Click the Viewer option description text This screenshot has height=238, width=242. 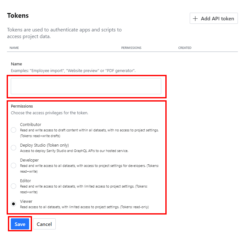pos(84,207)
